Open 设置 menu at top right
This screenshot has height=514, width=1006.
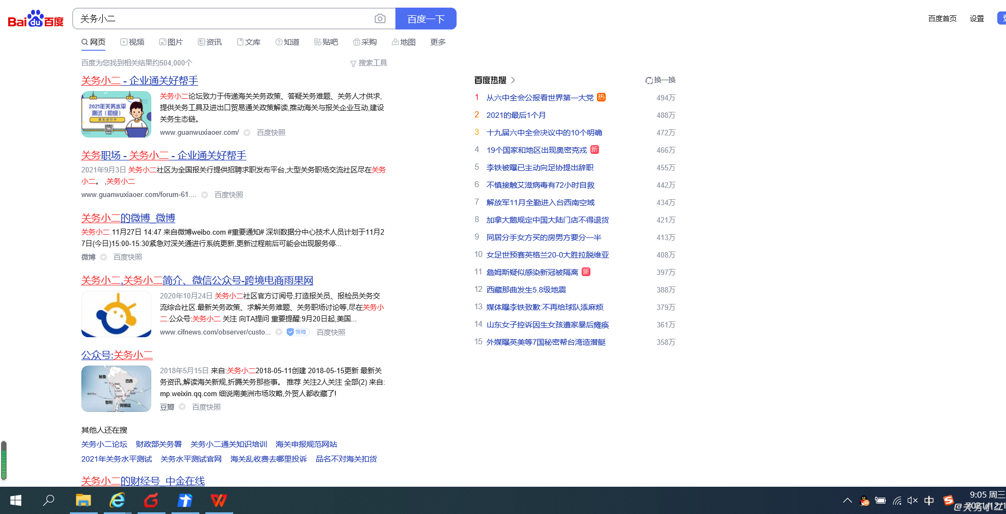pyautogui.click(x=977, y=19)
